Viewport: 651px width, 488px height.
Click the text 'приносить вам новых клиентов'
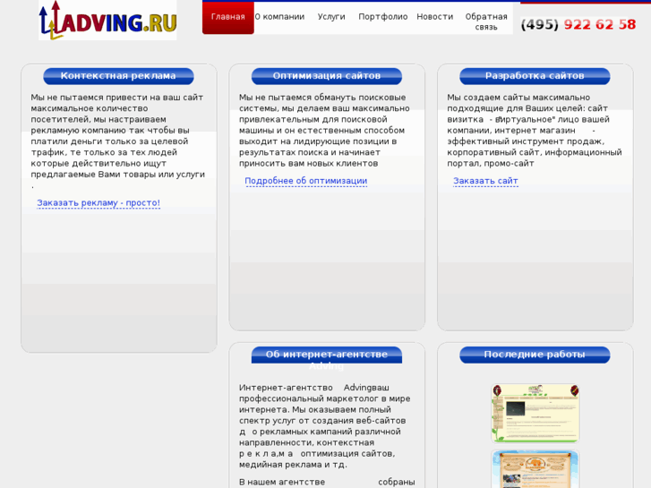coord(308,163)
